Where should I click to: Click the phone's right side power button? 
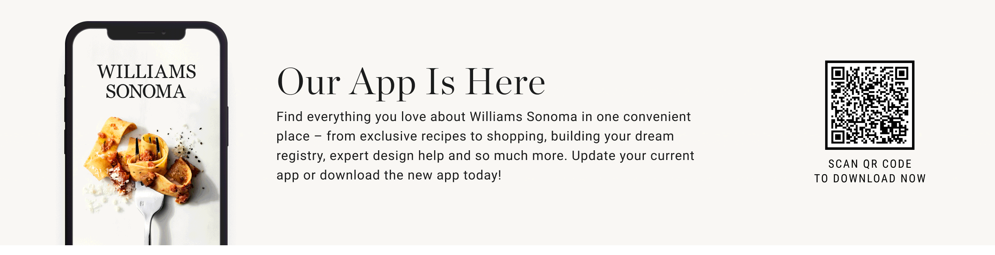(x=228, y=126)
